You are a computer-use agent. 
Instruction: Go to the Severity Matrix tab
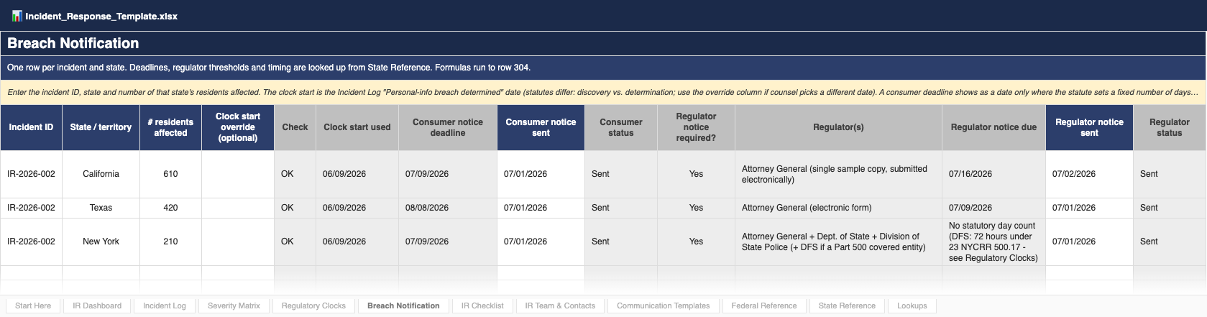click(234, 305)
